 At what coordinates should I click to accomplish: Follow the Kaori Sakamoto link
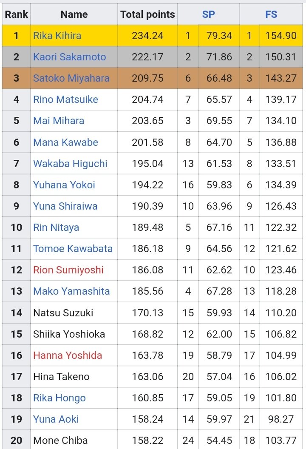[x=70, y=57]
